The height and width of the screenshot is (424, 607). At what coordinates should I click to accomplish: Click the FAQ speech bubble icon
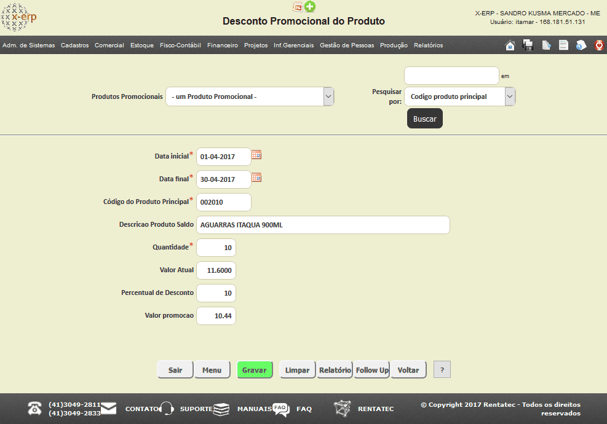click(x=281, y=409)
